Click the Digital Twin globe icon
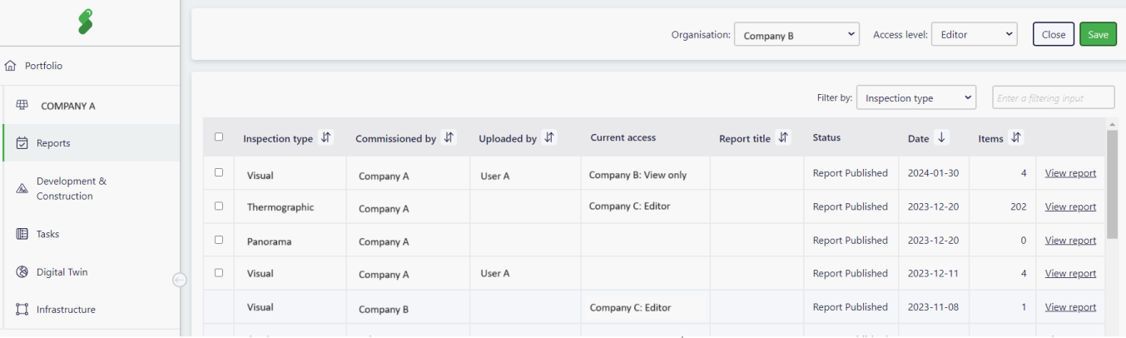Screen dimensions: 1126x338 22,272
